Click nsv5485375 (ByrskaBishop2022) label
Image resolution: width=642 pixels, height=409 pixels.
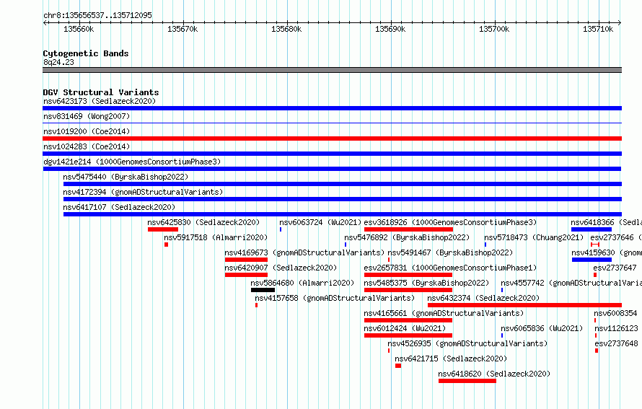pos(426,283)
